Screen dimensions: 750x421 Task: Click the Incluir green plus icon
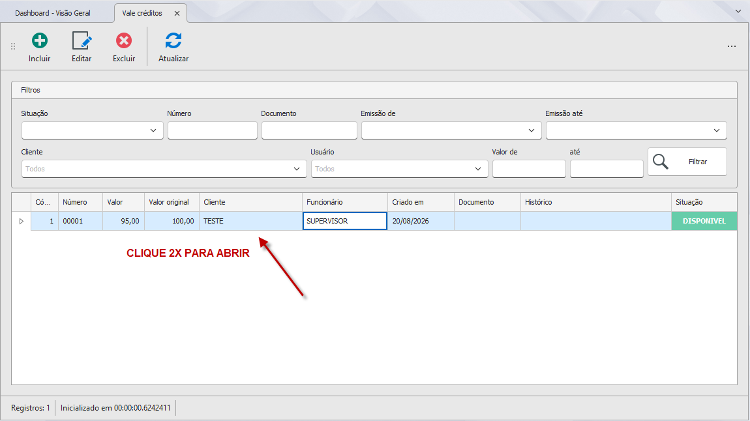(x=40, y=40)
